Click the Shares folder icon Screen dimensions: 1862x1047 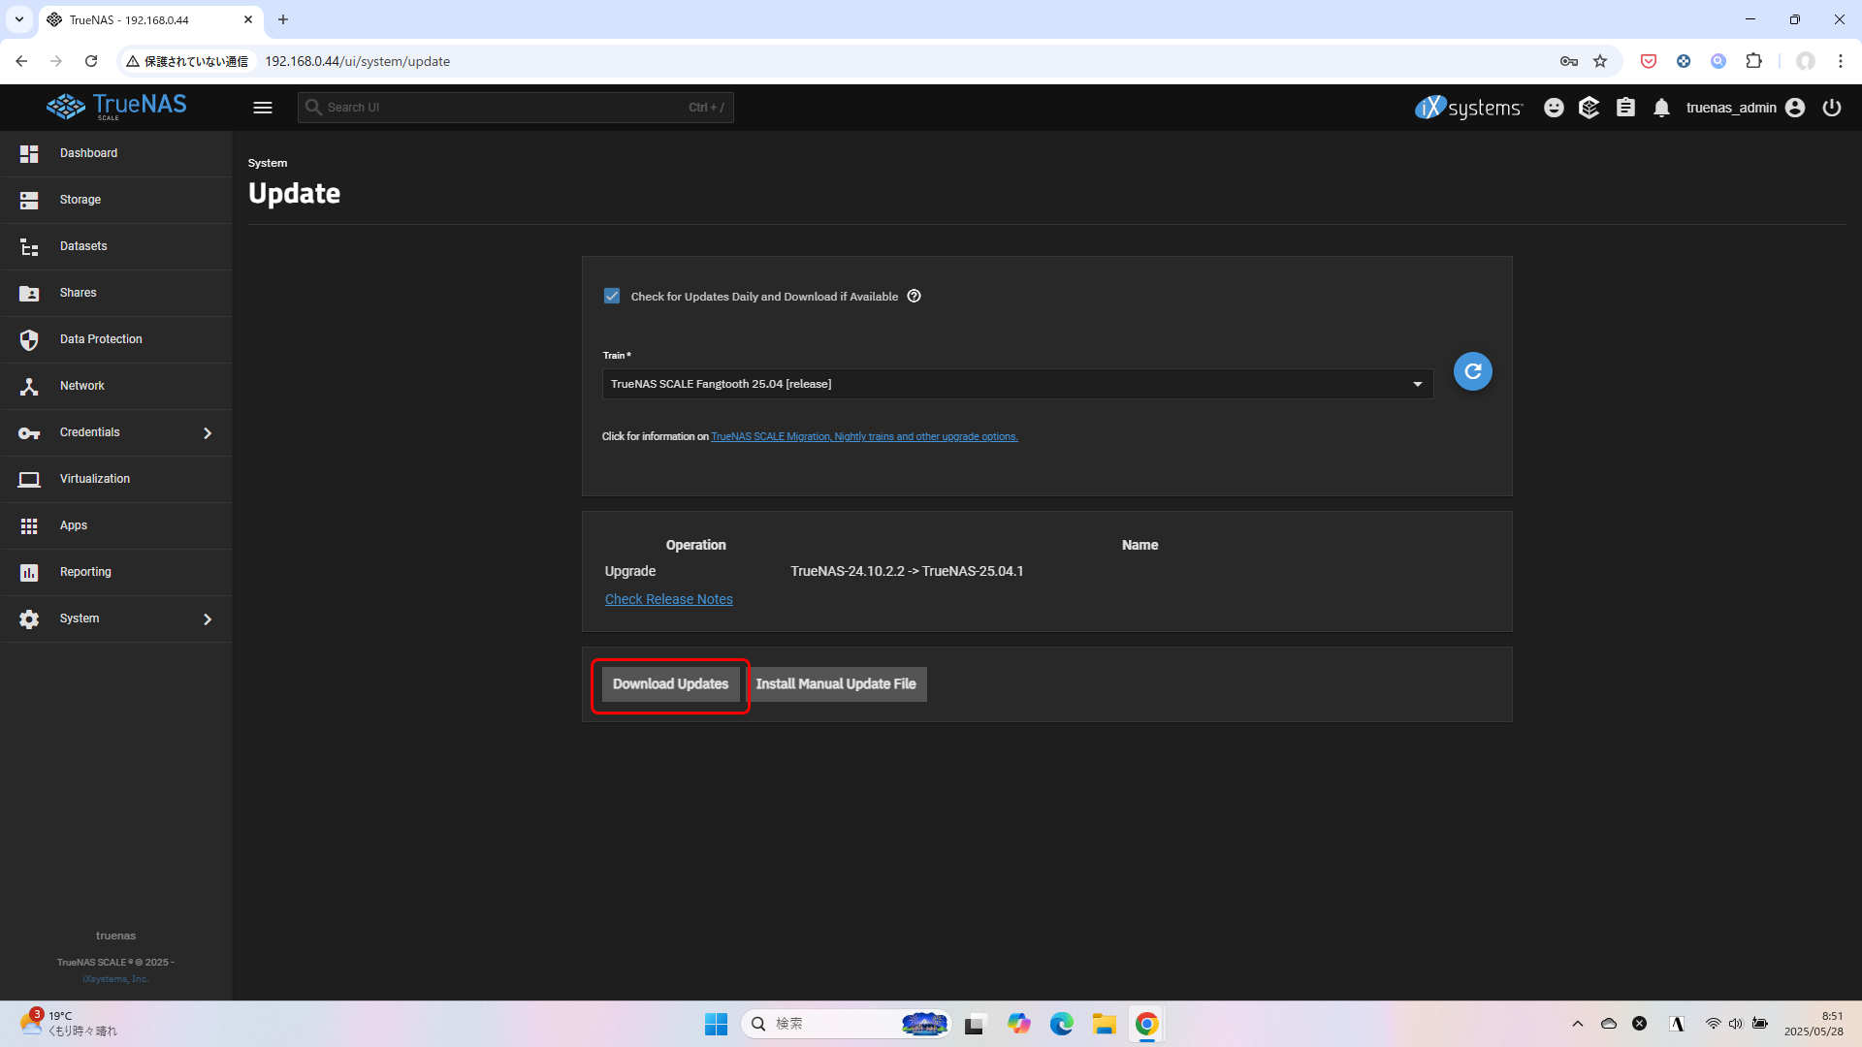29,293
